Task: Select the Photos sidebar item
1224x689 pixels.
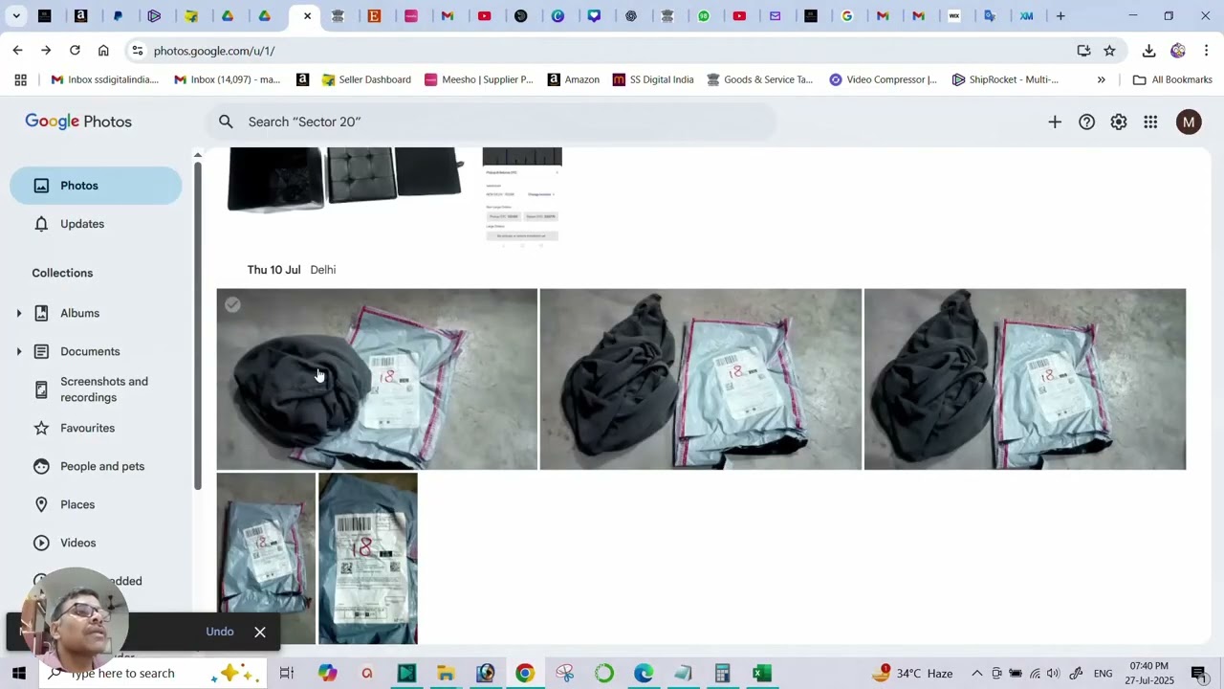Action: coord(96,186)
